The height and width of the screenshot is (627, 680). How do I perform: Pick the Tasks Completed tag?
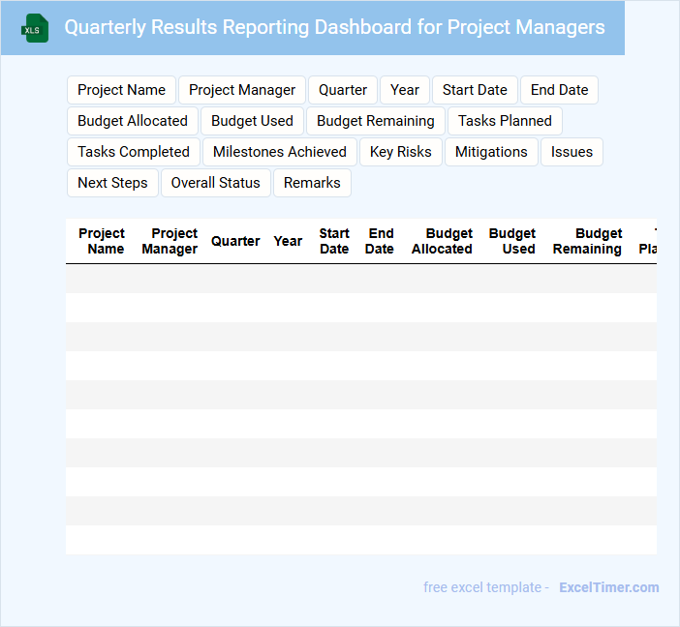pyautogui.click(x=134, y=152)
